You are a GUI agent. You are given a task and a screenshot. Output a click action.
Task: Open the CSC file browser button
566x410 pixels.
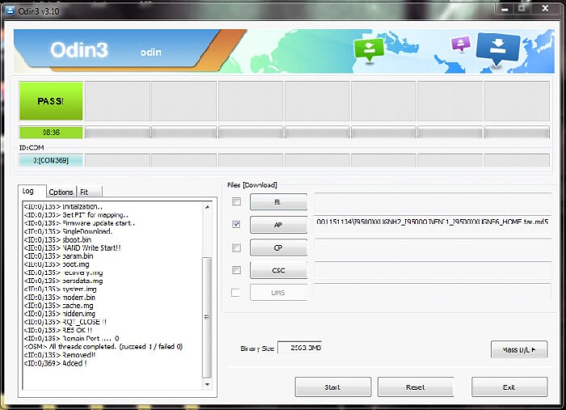[x=278, y=270]
